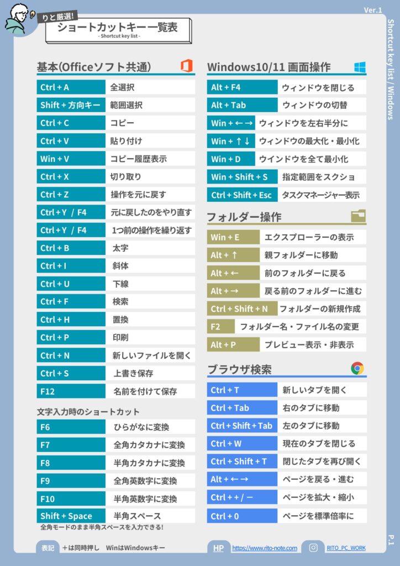Select the Win + V key label
Viewport: 400px width, 566px height.
(71, 159)
